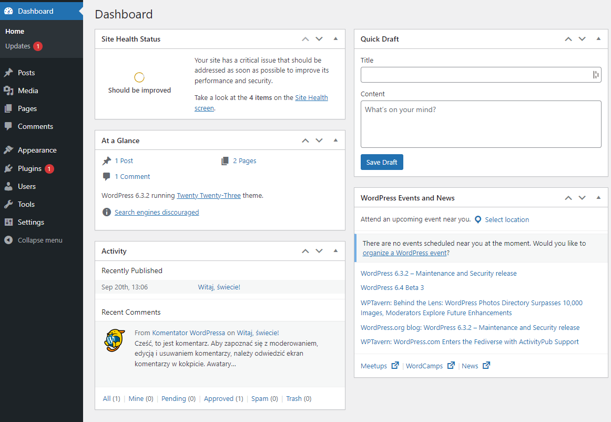Viewport: 611px width, 422px height.
Task: Click the pages icon beside 2 Pages
Action: click(x=225, y=160)
